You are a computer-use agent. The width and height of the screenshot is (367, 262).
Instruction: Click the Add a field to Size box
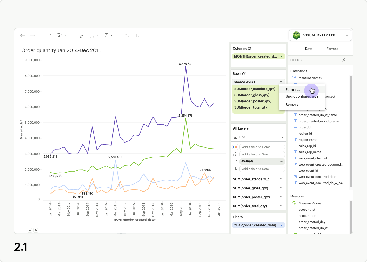coord(262,154)
